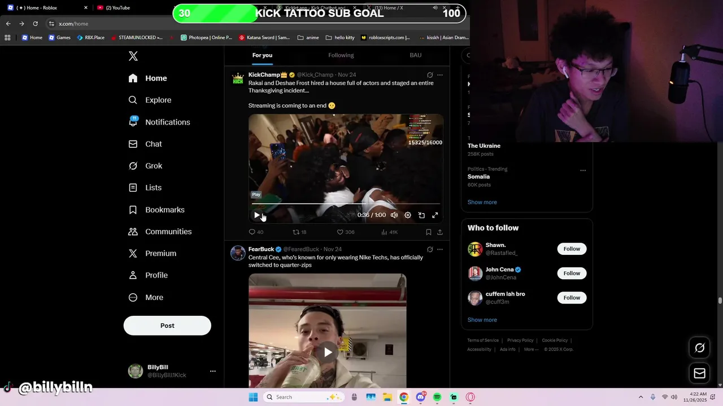
Task: Follow John Cena
Action: [572, 273]
